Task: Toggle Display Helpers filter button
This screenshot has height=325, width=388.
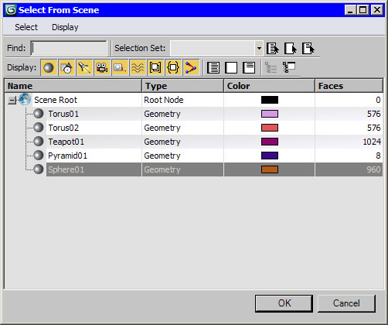Action: click(x=120, y=67)
